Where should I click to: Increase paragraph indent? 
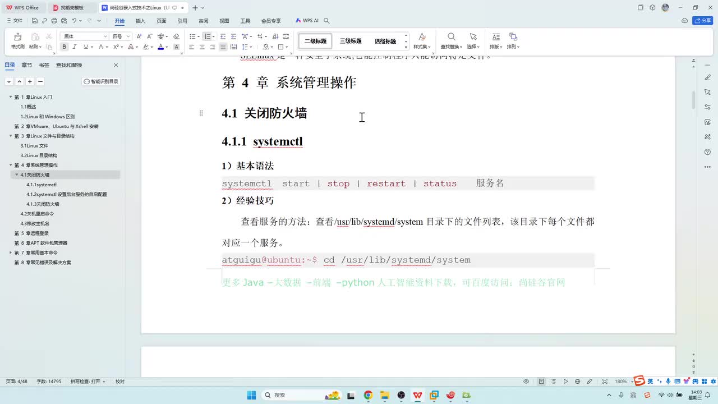point(233,36)
